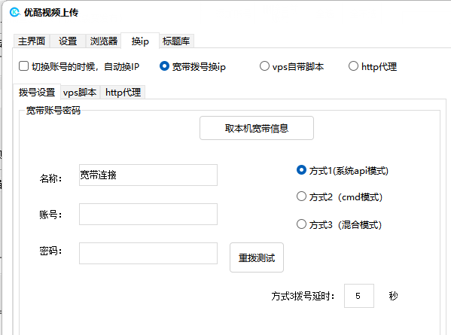451x335 pixels.
Task: Click the 取本机宽带信息 button
Action: point(257,128)
